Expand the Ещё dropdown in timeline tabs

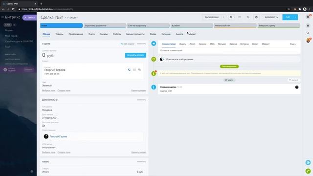coord(293,44)
